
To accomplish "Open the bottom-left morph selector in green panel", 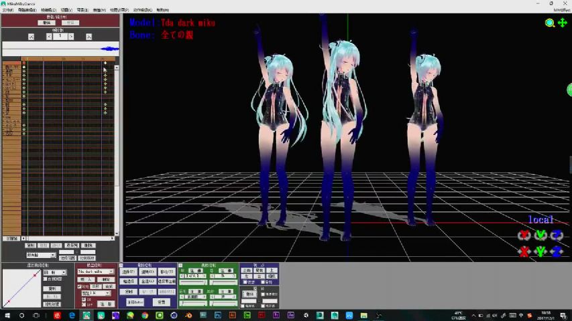I will click(x=193, y=296).
